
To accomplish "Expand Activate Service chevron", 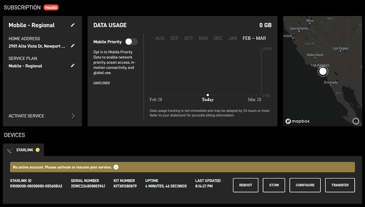I will click(73, 115).
